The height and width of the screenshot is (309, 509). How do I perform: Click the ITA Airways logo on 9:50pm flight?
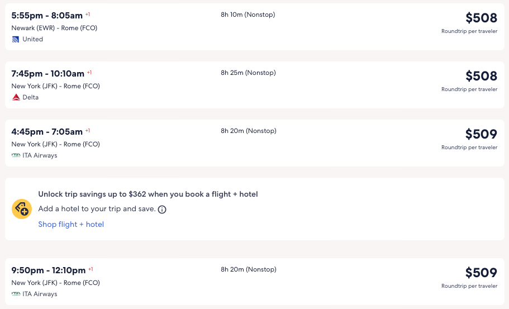click(16, 294)
